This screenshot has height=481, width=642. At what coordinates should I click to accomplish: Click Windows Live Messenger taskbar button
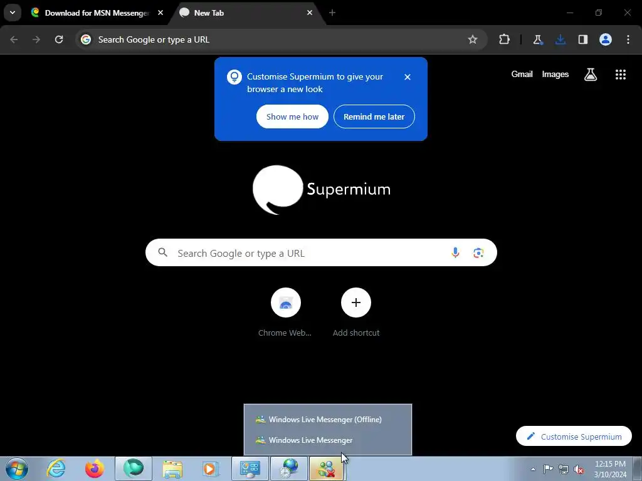pos(326,468)
